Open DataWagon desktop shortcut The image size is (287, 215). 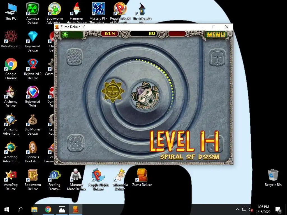11,39
